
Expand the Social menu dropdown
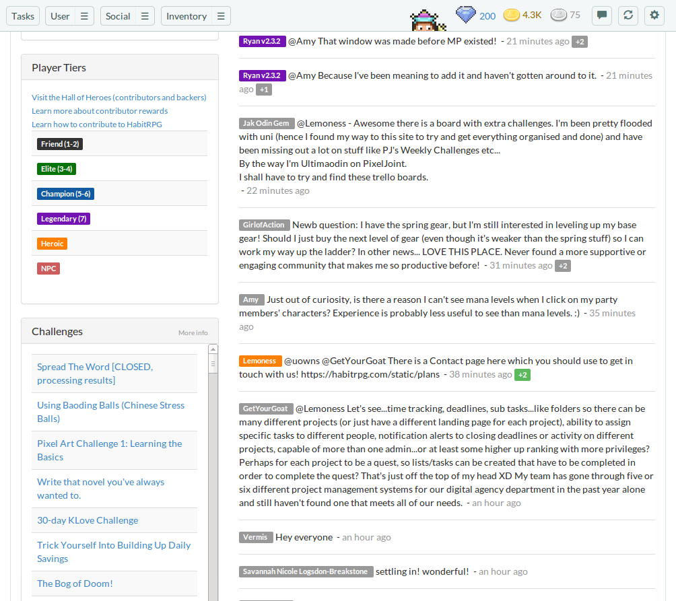click(145, 16)
